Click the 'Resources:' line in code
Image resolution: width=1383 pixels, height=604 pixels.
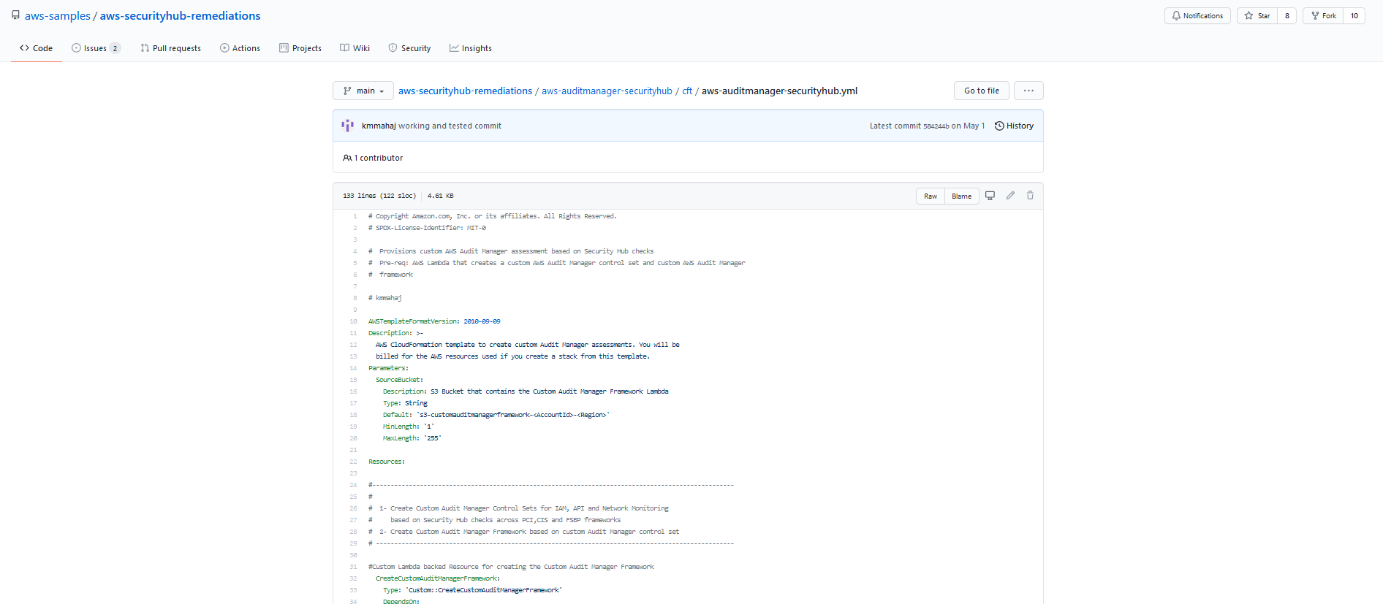tap(387, 462)
